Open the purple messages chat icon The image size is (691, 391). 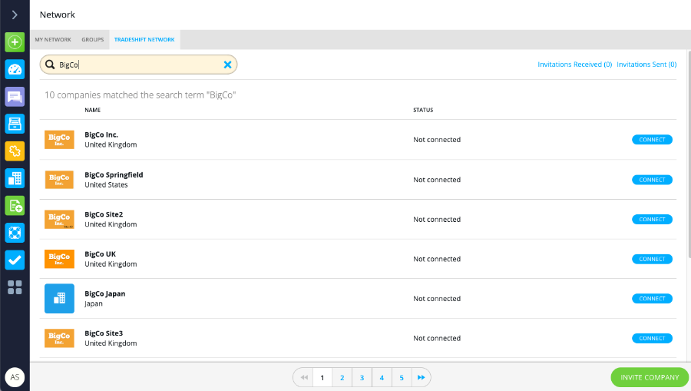(15, 97)
